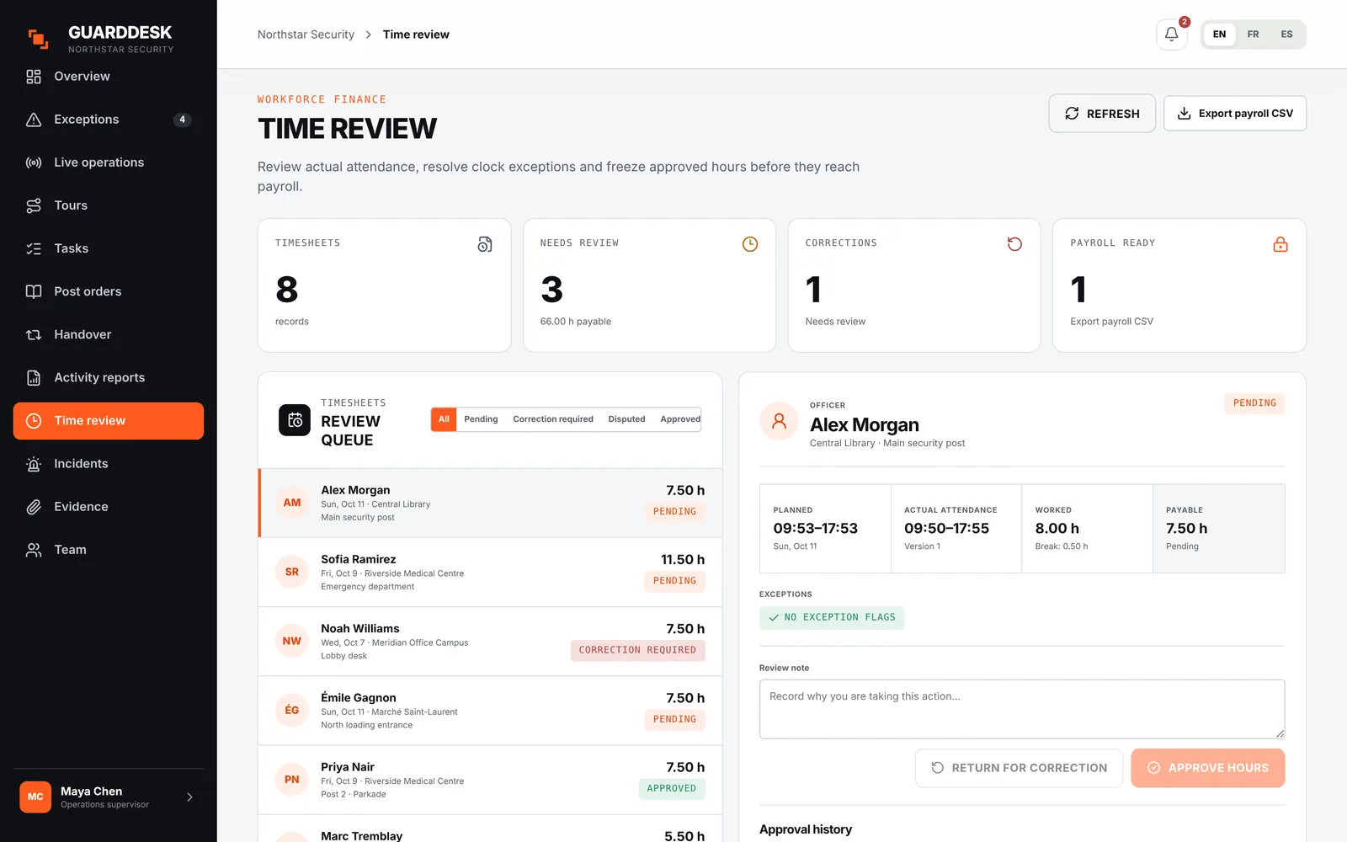
Task: Click the No Exception Flags chip
Action: (832, 617)
